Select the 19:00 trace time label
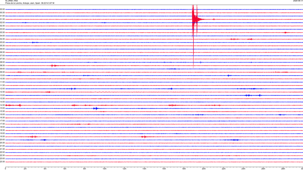Image resolution: width=303 pixels, height=170 pixels. pyautogui.click(x=2, y=133)
